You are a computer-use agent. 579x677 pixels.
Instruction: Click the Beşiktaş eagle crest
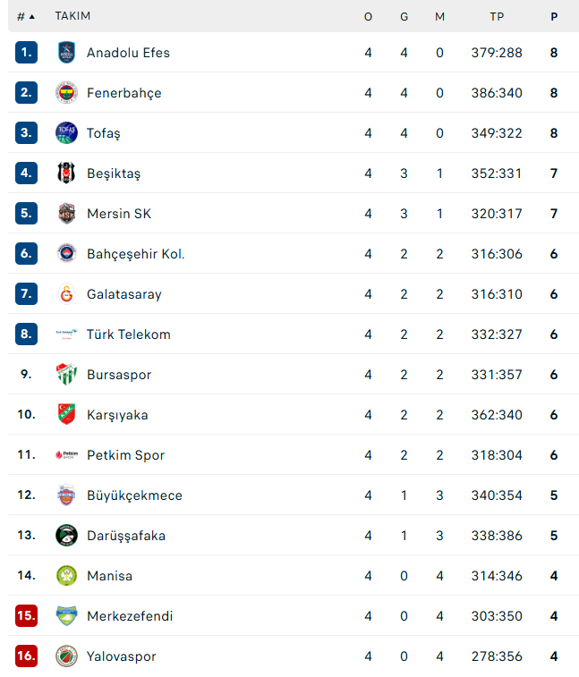point(66,173)
